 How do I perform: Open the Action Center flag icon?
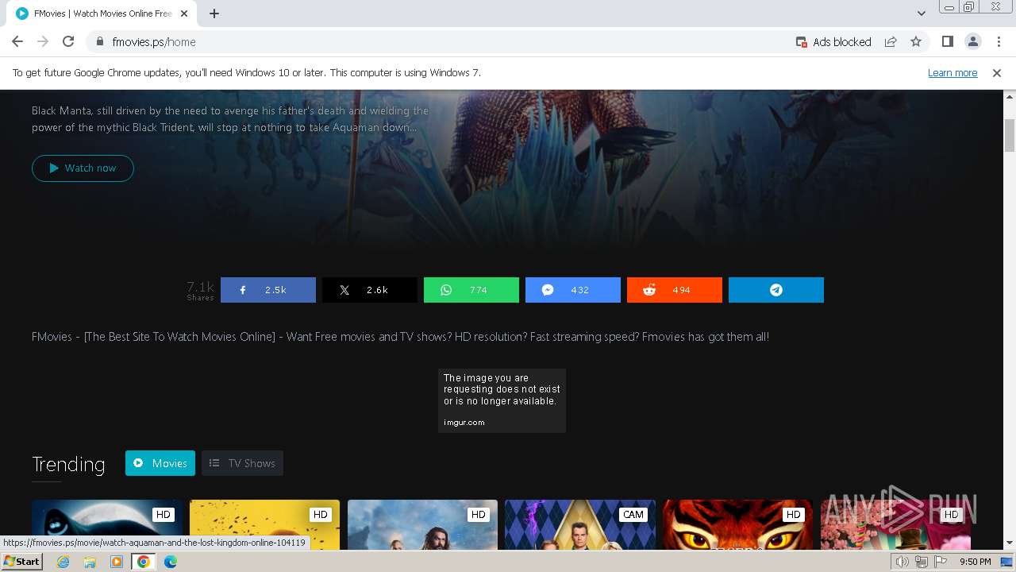click(941, 562)
